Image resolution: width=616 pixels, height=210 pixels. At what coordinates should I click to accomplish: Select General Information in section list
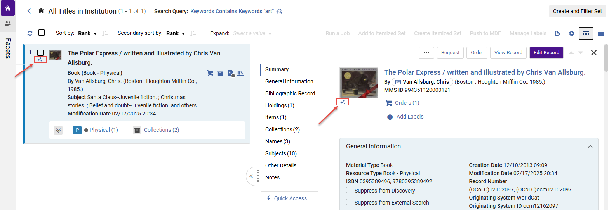pos(289,81)
